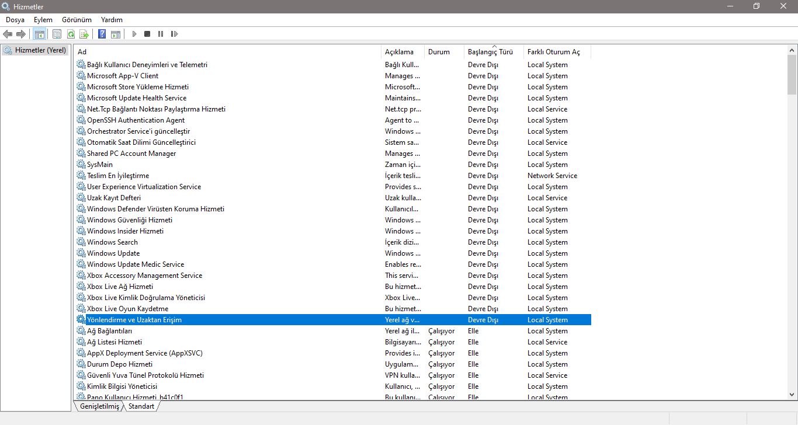The image size is (798, 425).
Task: Select the Ağ Listesi Hizmeti service
Action: click(x=333, y=342)
